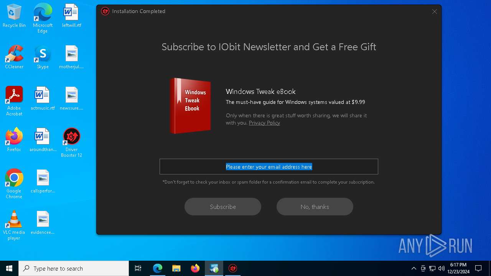Click the Windows Tweak Ebook cover image
This screenshot has height=276, width=491.
[191, 106]
